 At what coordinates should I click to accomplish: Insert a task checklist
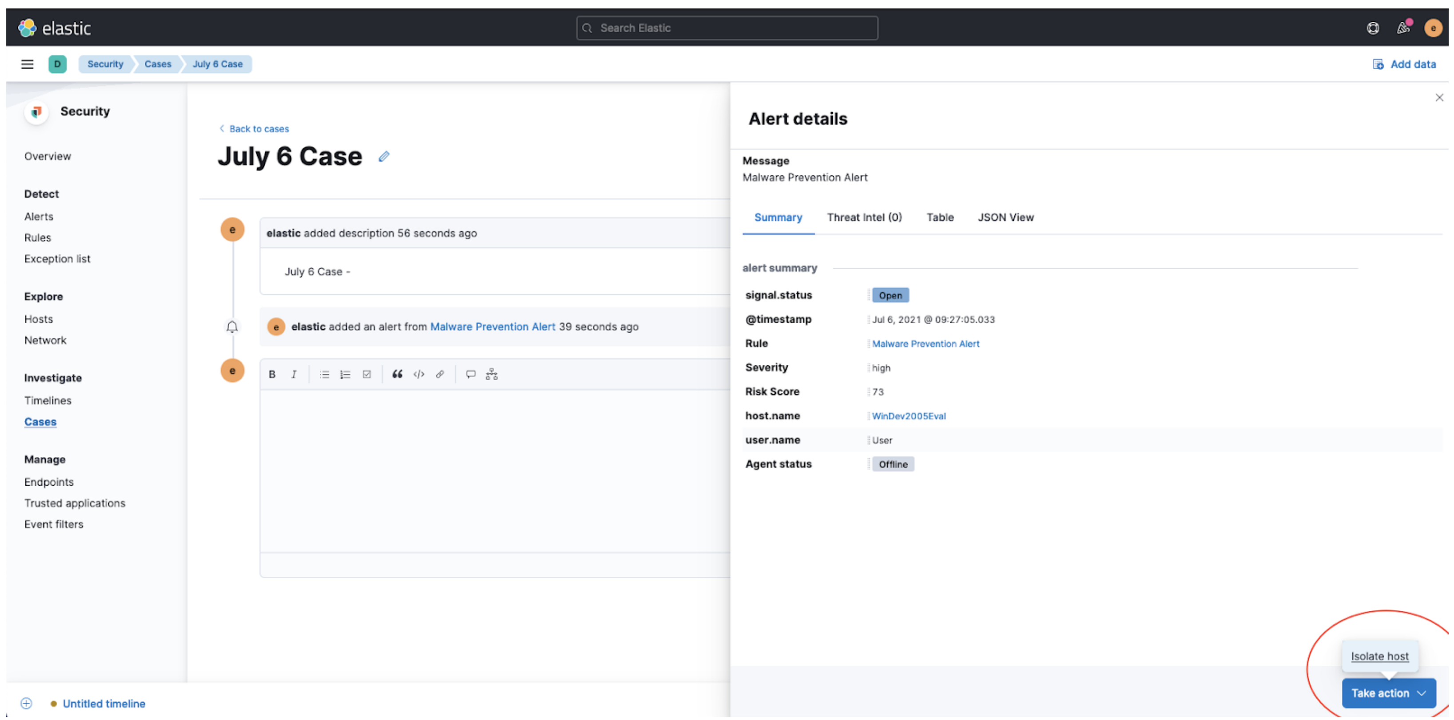[367, 374]
